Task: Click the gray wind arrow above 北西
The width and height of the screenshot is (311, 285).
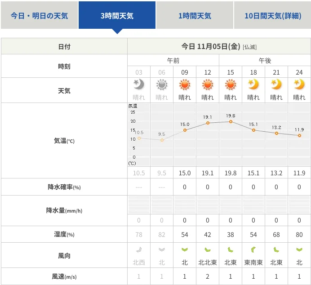Action: click(139, 249)
